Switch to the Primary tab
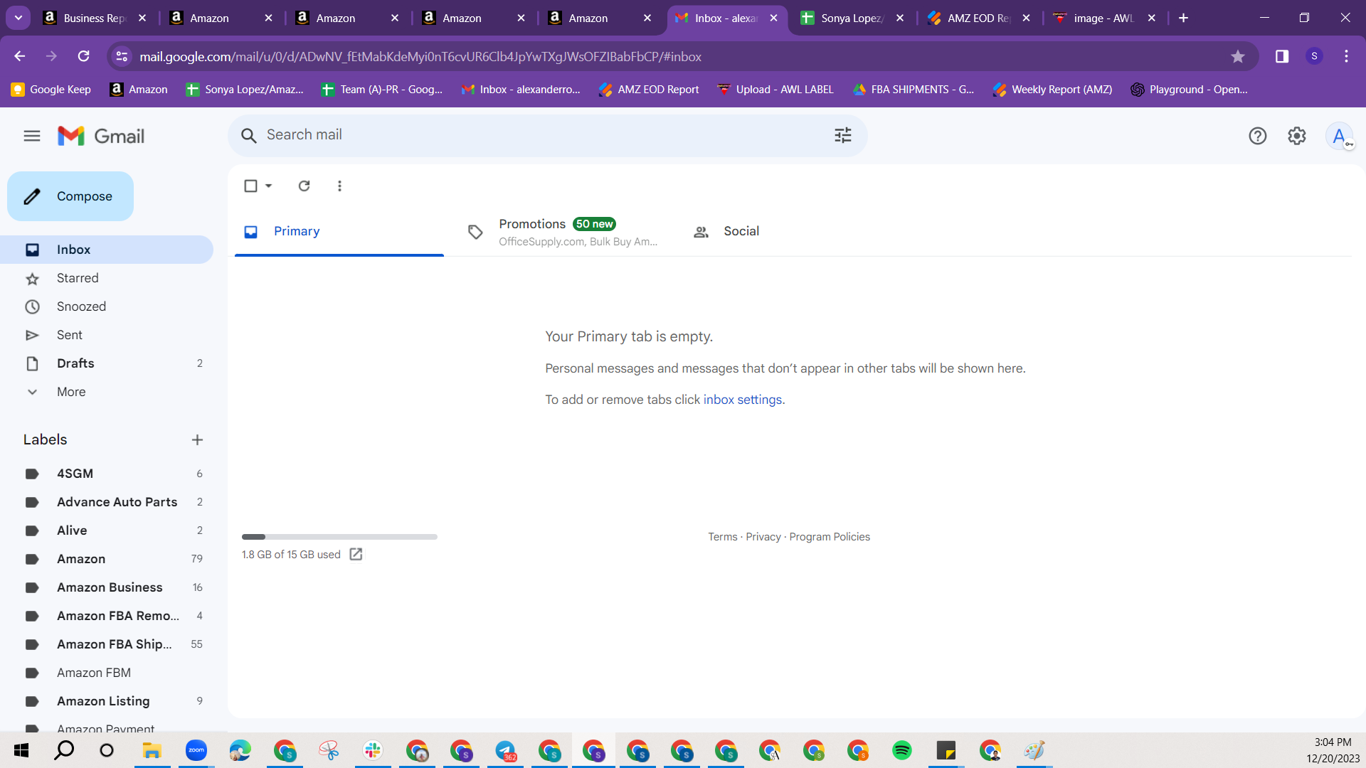Viewport: 1366px width, 768px height. (339, 231)
